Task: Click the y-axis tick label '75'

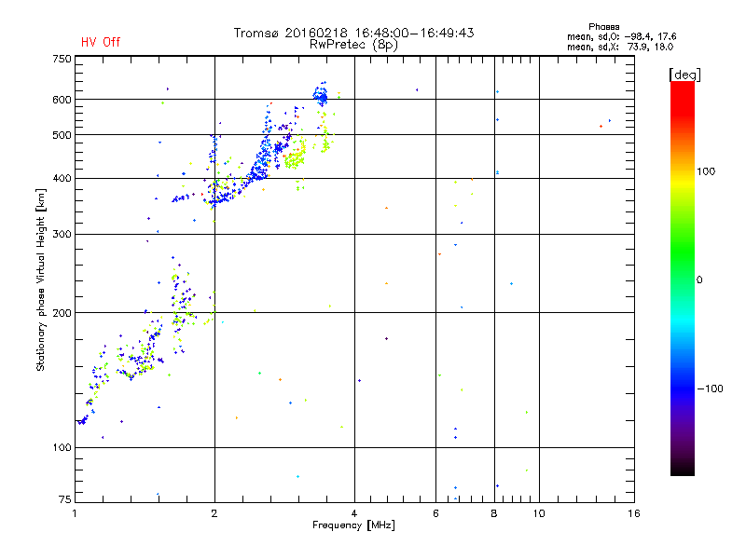Action: tap(64, 499)
